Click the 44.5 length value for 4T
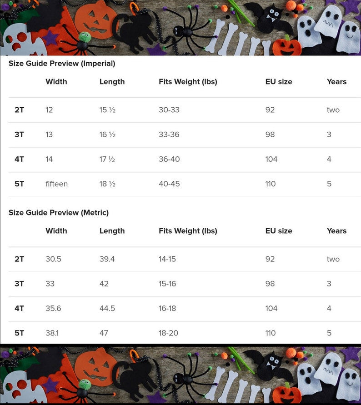Image resolution: width=361 pixels, height=405 pixels. coord(107,308)
